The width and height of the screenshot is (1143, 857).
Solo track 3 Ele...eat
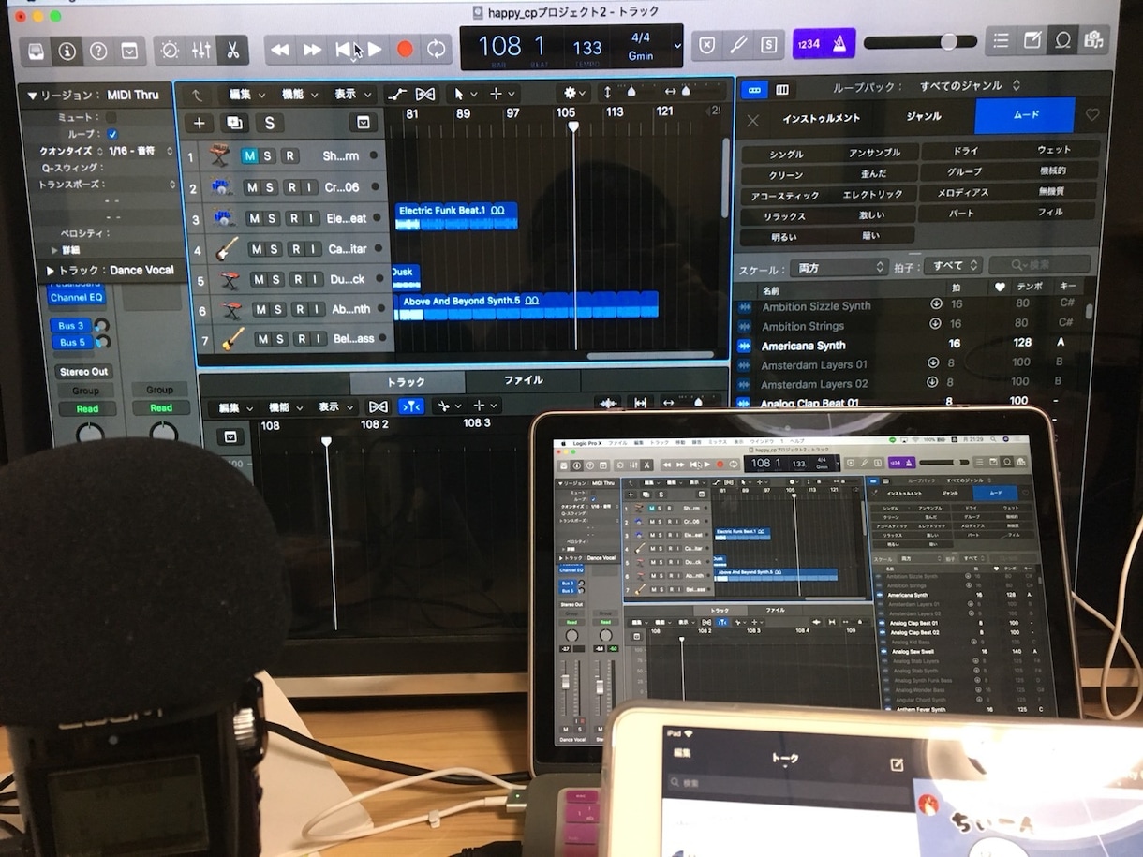pyautogui.click(x=273, y=218)
